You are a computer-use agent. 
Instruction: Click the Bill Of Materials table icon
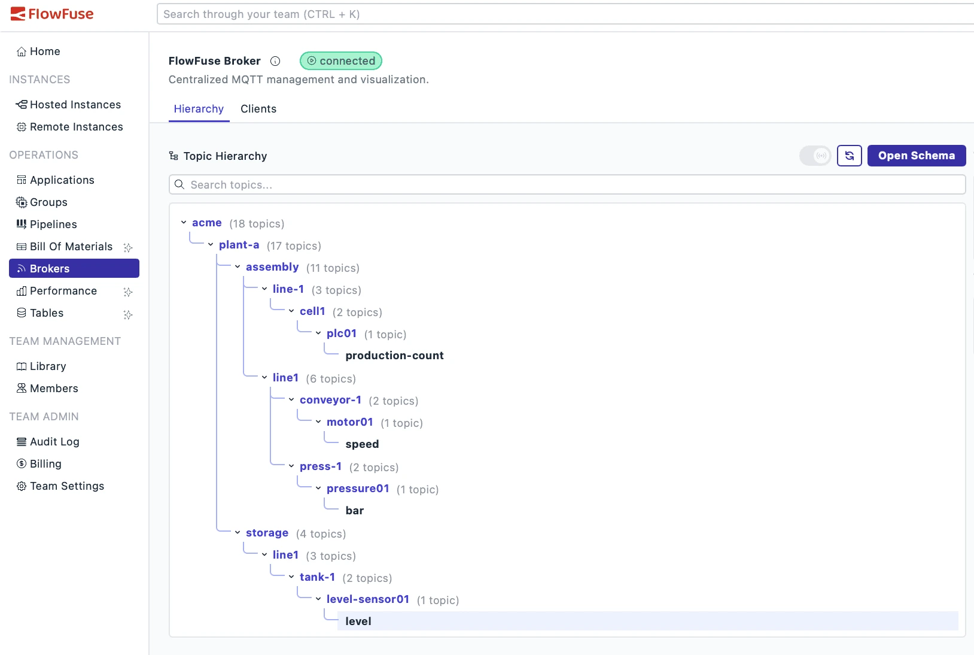coord(22,247)
